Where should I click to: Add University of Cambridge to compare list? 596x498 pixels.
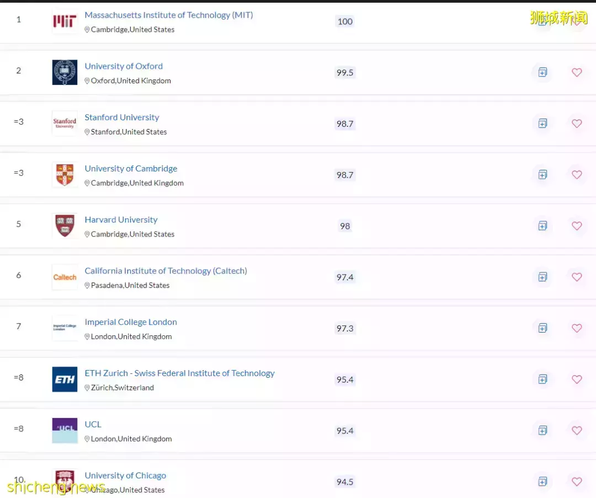[x=542, y=175]
